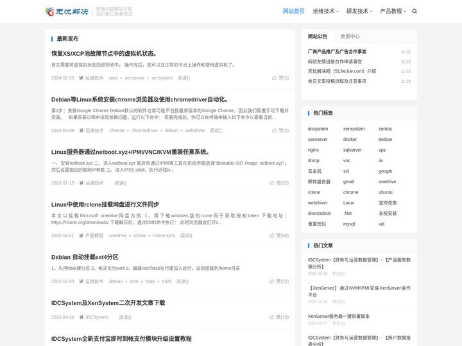Expand the 产品教程 dropdown menu
The image size is (462, 346).
point(393,11)
